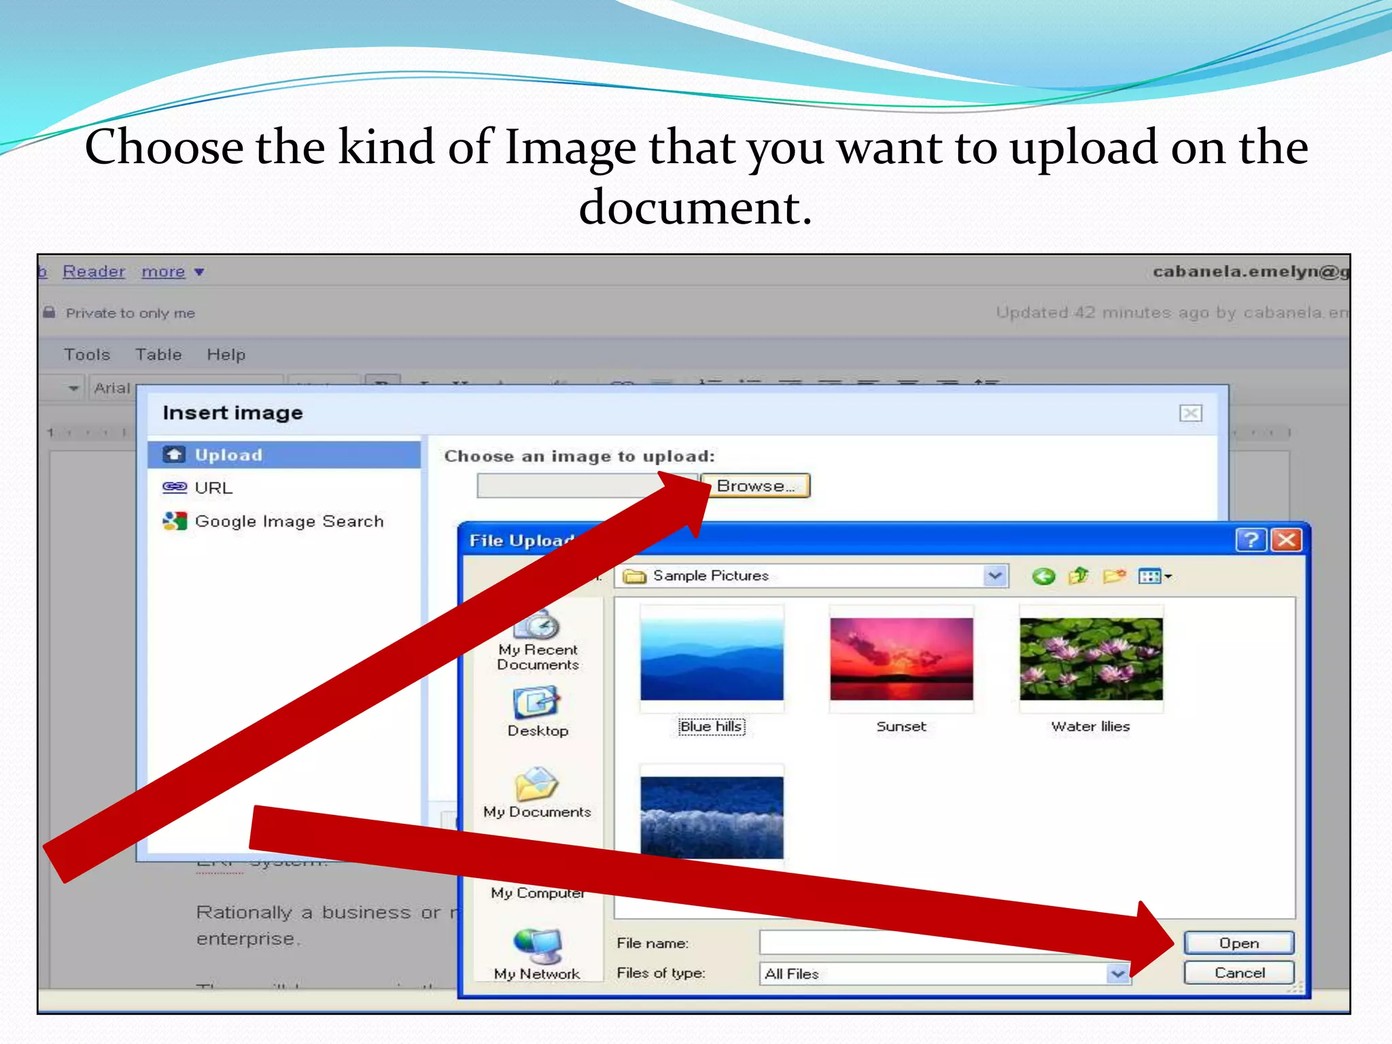Click the Private to only me lock icon

49,313
